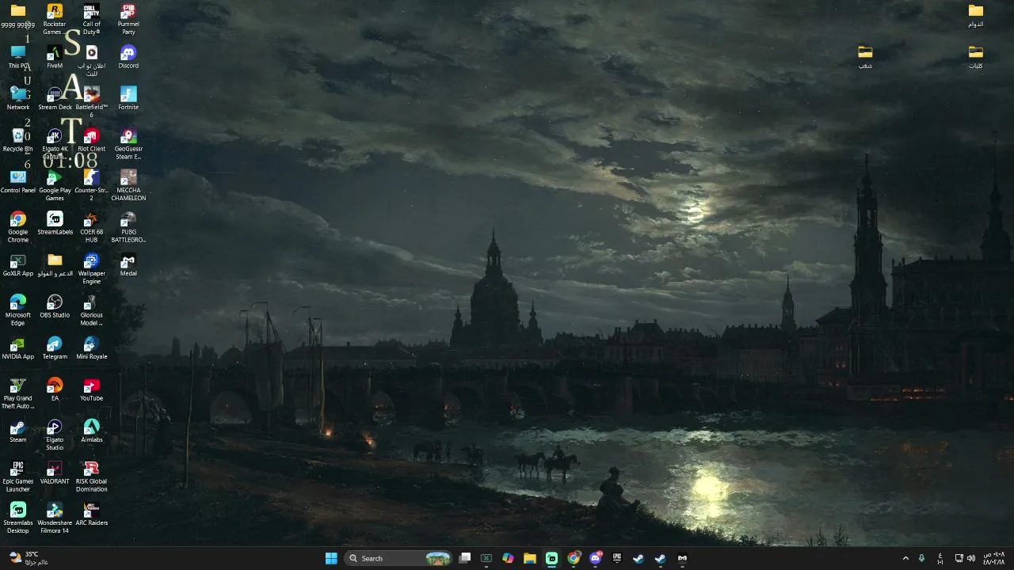Select the RISK Global Domination desktop icon
This screenshot has width=1014, height=570.
click(x=91, y=477)
